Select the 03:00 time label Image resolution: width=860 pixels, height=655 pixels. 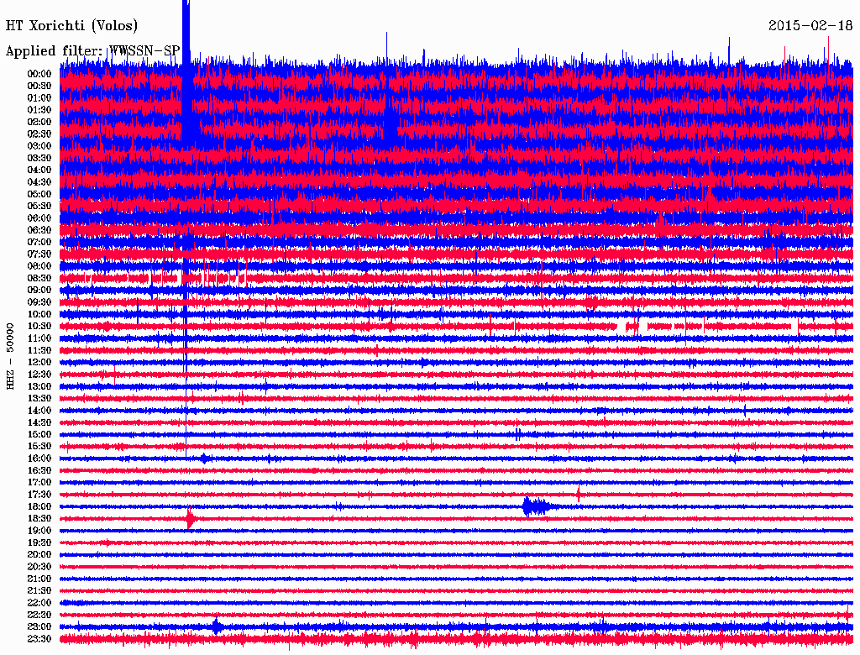39,146
